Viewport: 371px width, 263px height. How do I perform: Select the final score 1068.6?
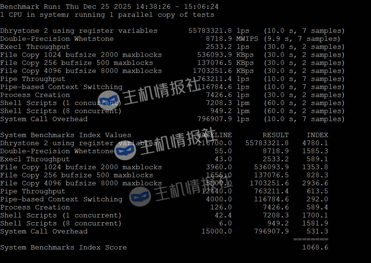click(315, 247)
